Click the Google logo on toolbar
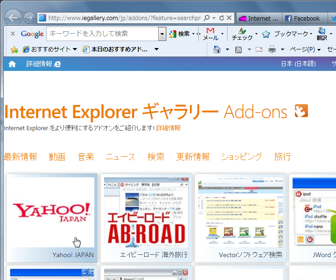The image size is (336, 280). 32,34
